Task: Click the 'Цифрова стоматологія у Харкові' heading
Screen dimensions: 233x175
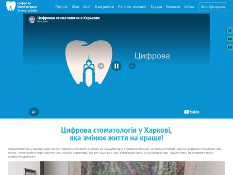Action: (116, 134)
